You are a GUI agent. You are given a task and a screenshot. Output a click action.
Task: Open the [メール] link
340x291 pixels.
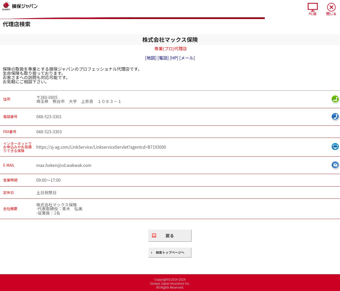click(187, 58)
